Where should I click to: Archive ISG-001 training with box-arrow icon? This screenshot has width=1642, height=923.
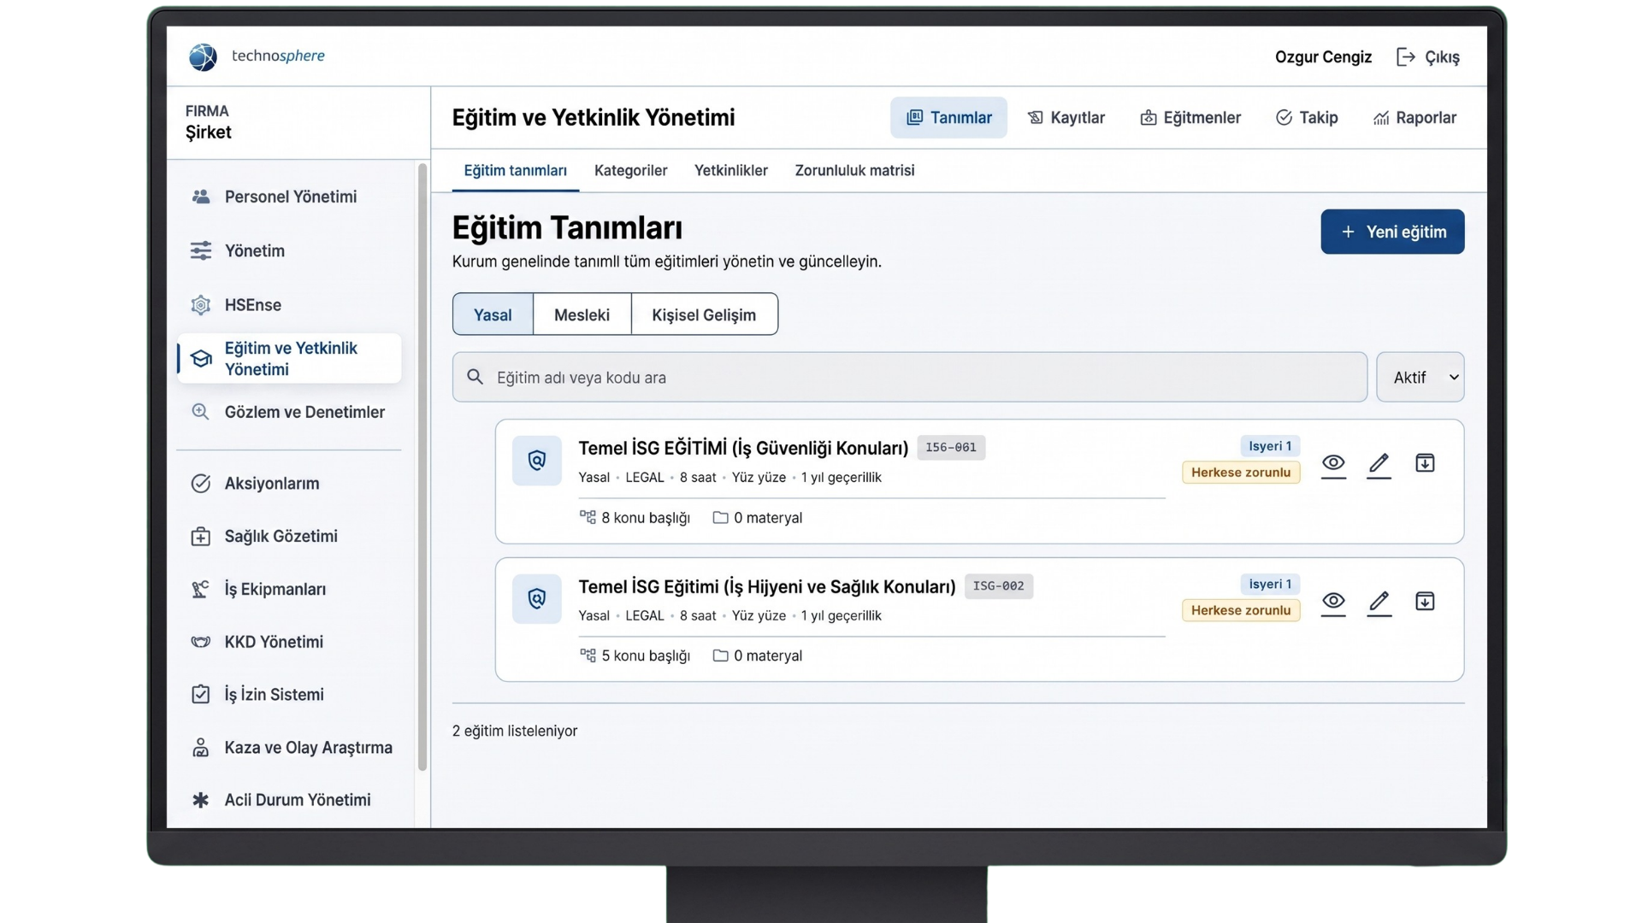pyautogui.click(x=1425, y=463)
